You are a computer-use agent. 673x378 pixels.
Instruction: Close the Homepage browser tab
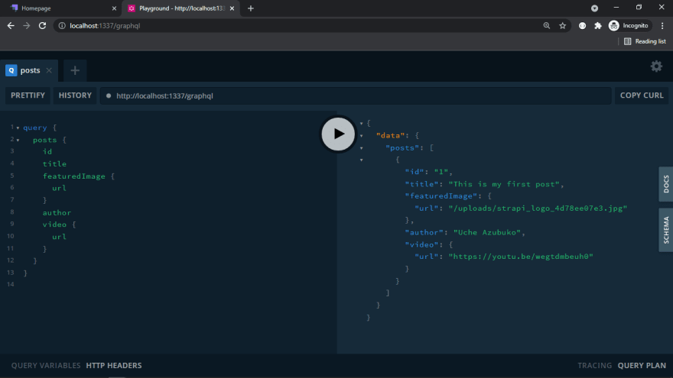(114, 8)
